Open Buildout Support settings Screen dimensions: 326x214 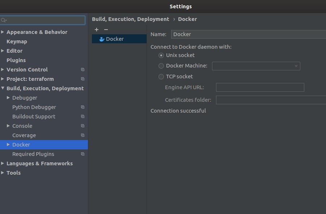tap(34, 116)
